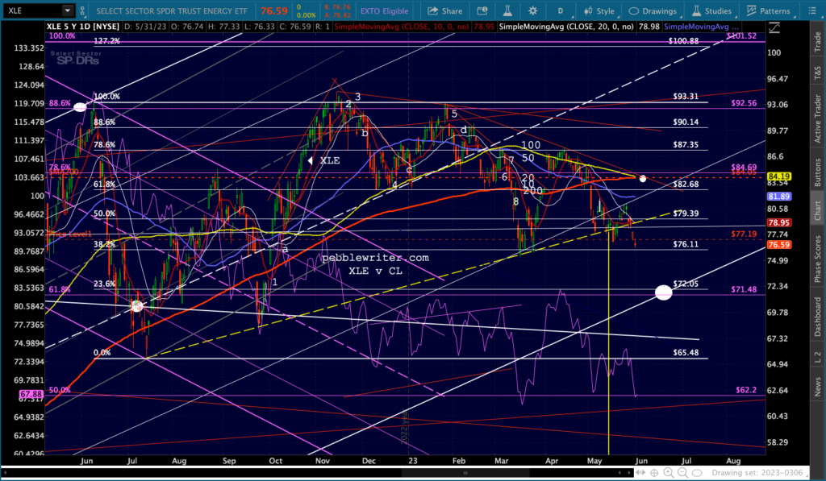The image size is (826, 481).
Task: Click the last price 76.59 in header
Action: pyautogui.click(x=274, y=11)
